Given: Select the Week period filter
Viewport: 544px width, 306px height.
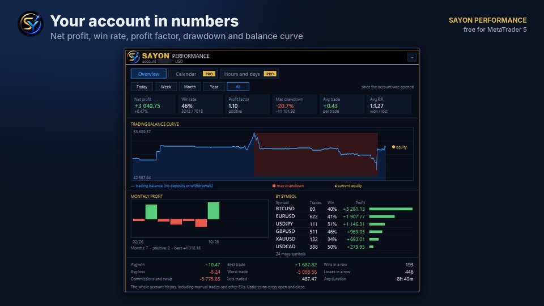Looking at the screenshot, I should point(166,87).
